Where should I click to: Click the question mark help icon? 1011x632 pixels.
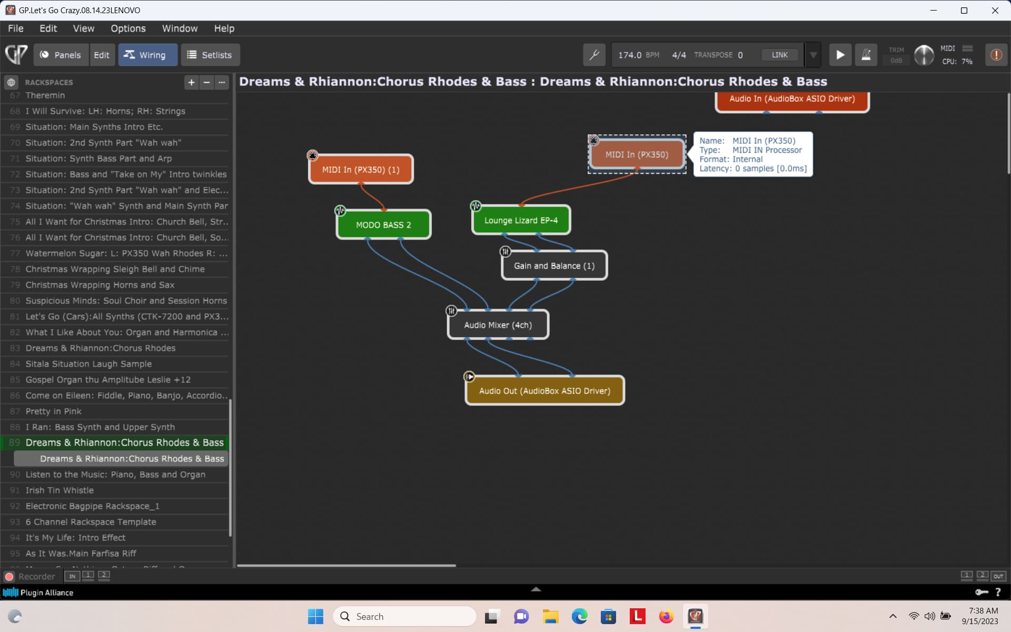pyautogui.click(x=998, y=592)
